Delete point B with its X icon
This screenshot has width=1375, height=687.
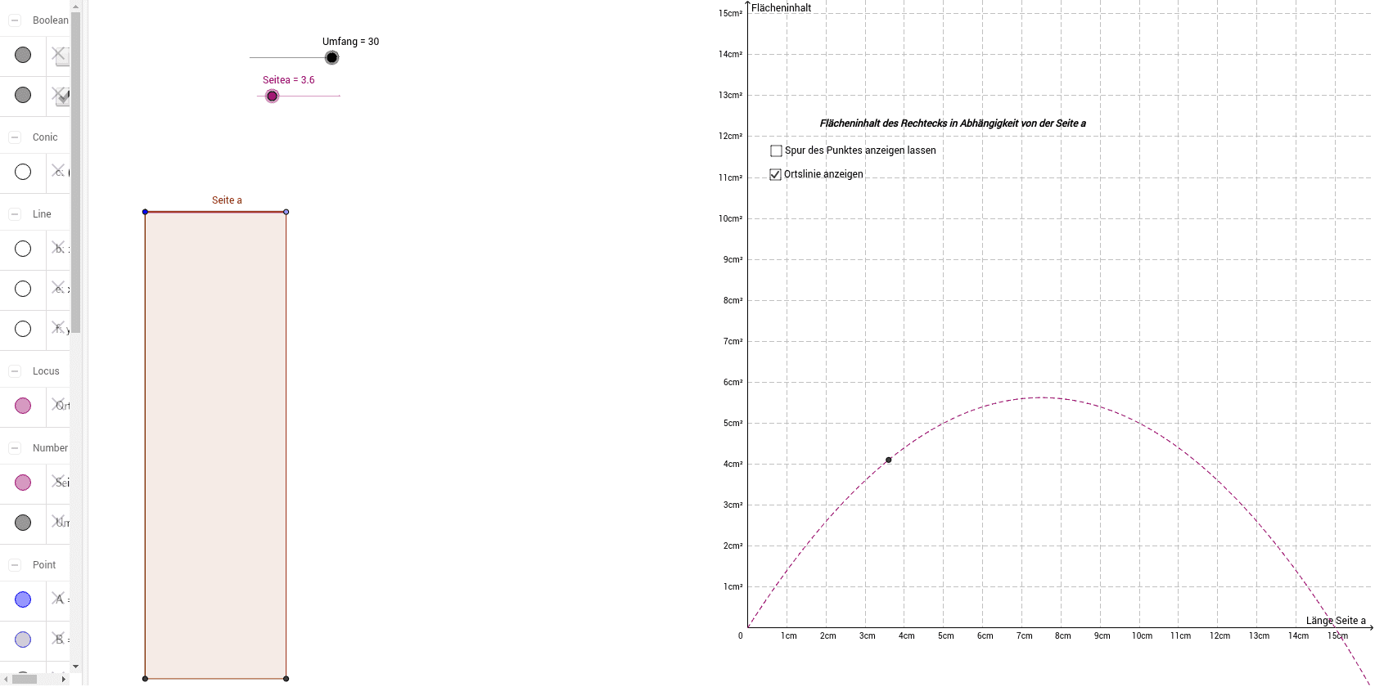pyautogui.click(x=58, y=638)
